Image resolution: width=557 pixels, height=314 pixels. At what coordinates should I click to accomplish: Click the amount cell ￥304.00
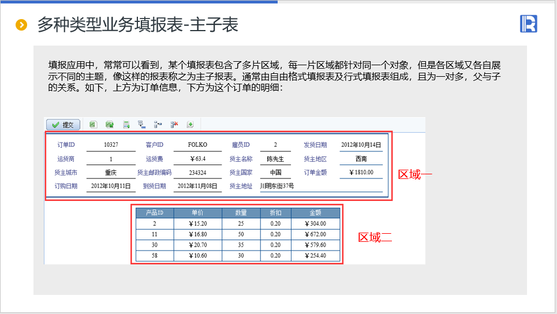[316, 224]
